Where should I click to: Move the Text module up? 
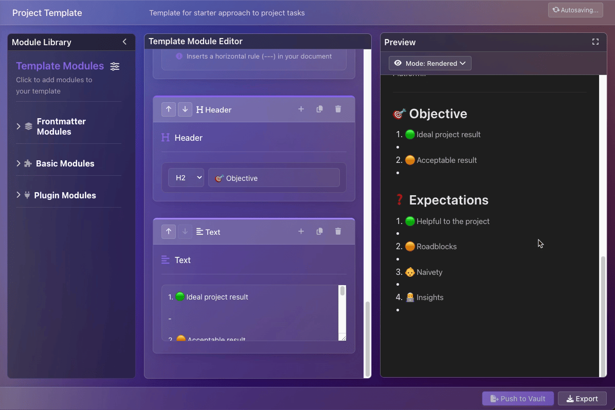(x=169, y=232)
